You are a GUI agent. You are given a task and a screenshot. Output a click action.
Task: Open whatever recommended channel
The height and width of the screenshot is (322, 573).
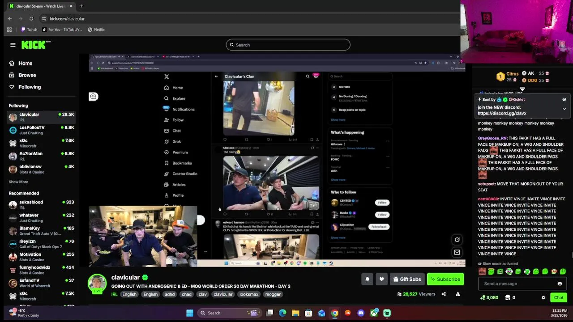(x=41, y=218)
